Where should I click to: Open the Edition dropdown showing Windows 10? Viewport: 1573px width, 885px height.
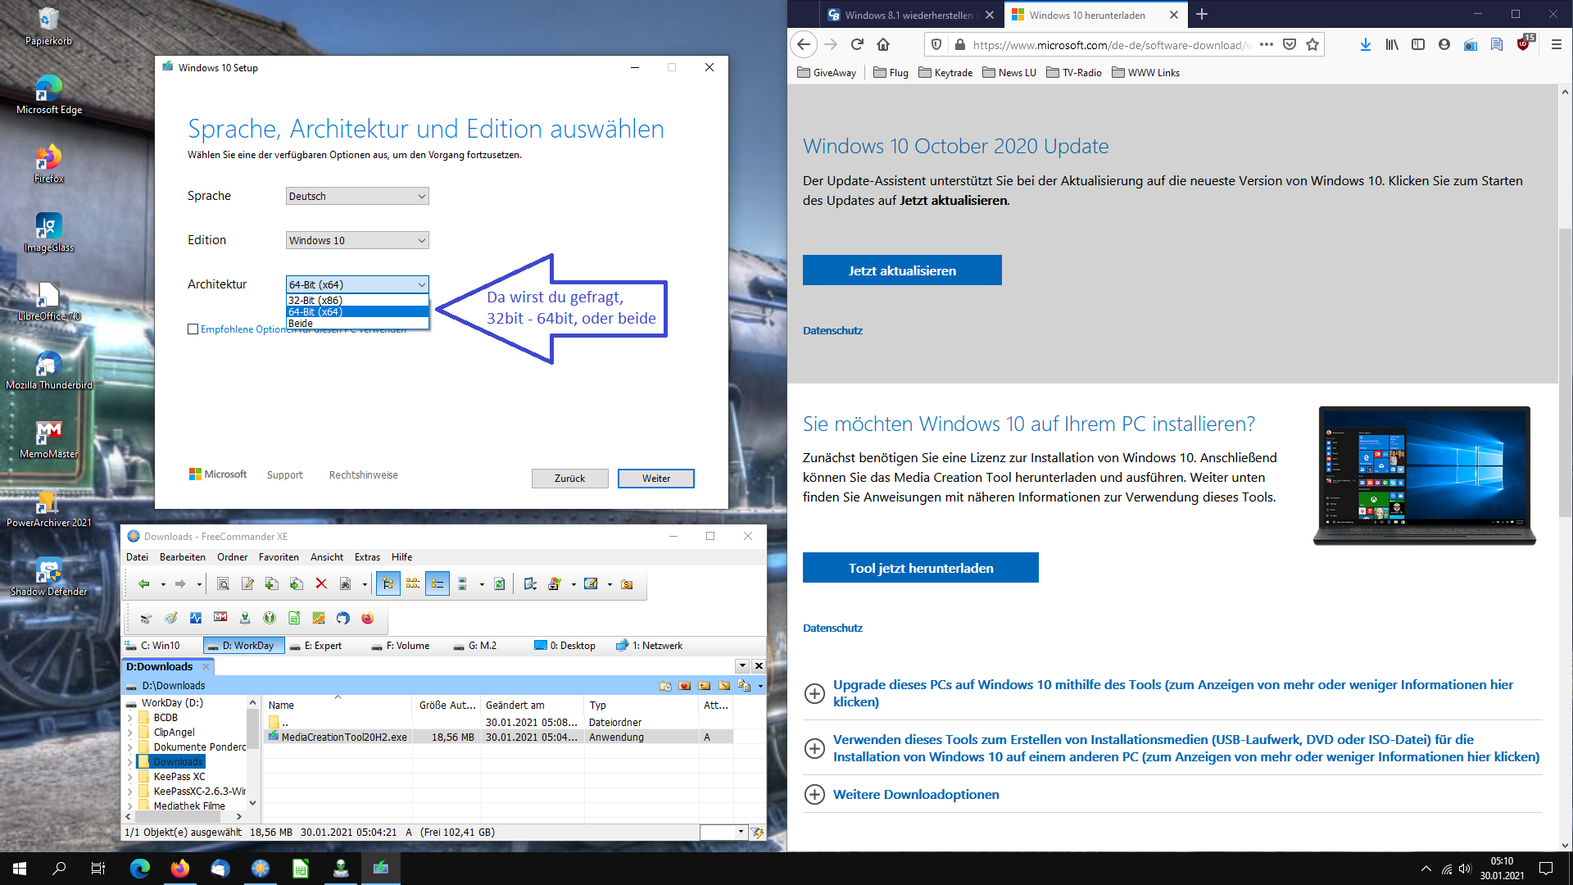(357, 240)
